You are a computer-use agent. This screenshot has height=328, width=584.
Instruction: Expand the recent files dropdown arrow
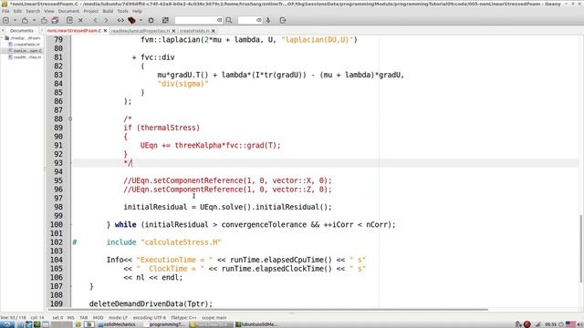coord(34,20)
